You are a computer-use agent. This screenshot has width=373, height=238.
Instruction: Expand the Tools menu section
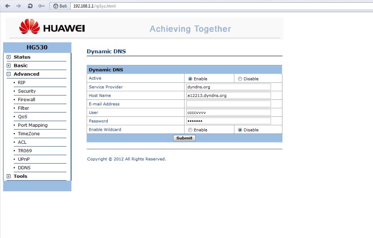coord(9,176)
